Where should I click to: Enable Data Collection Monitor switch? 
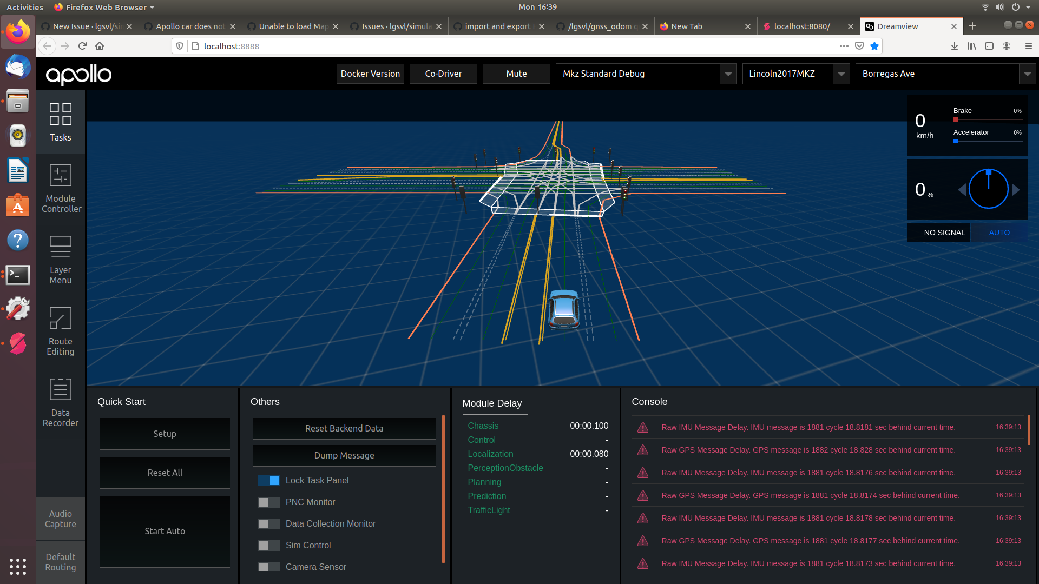[x=269, y=524]
